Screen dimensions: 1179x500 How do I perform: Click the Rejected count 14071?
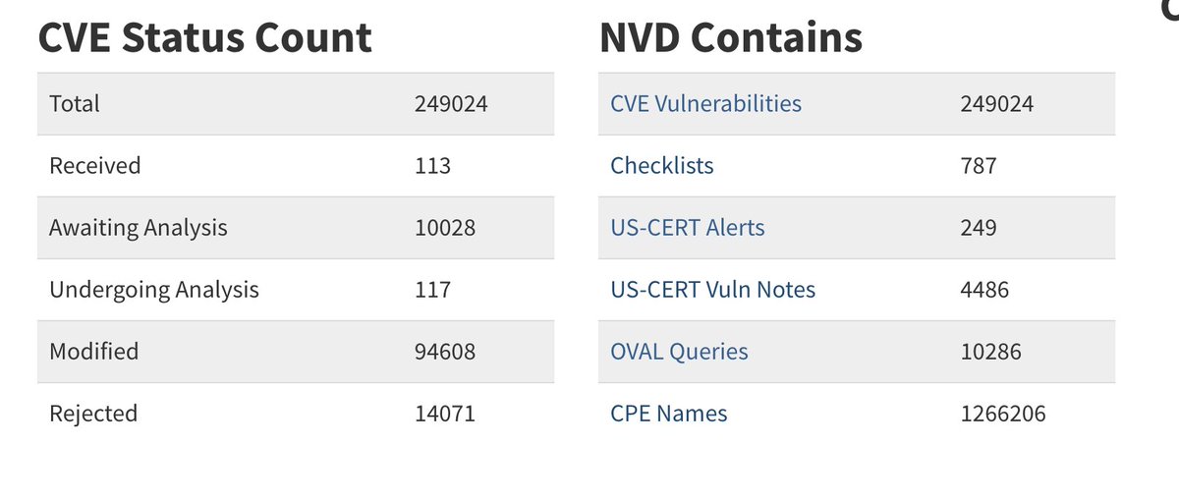[x=445, y=414]
